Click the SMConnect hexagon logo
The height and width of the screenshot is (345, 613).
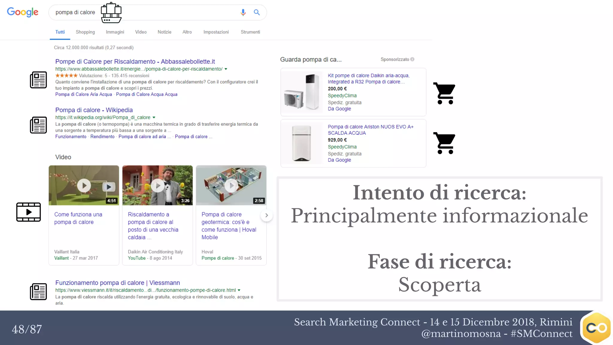click(x=597, y=328)
